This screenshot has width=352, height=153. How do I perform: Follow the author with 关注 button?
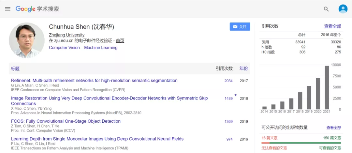[x=240, y=27]
